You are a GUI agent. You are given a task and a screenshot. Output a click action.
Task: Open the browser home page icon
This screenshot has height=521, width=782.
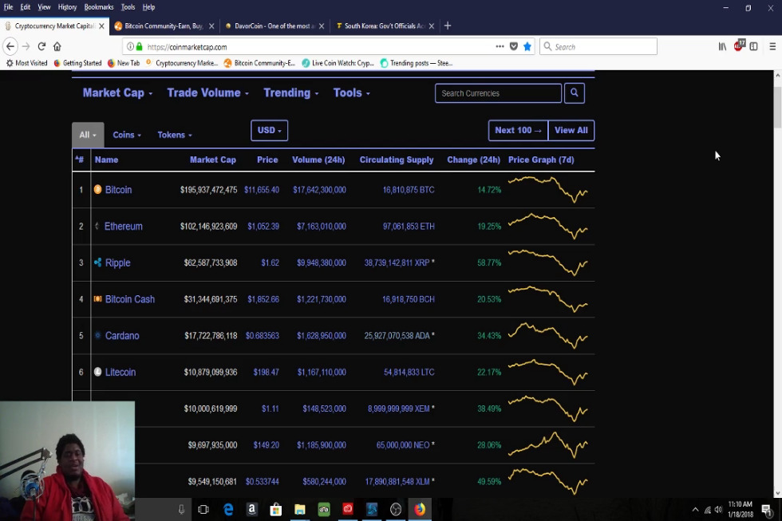(57, 46)
